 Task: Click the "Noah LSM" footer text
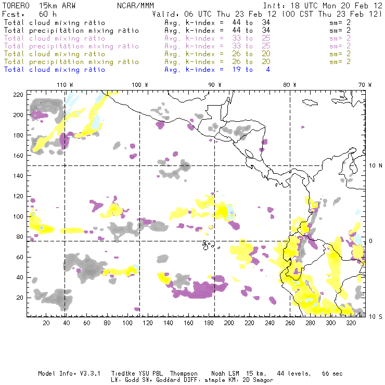coord(225,374)
